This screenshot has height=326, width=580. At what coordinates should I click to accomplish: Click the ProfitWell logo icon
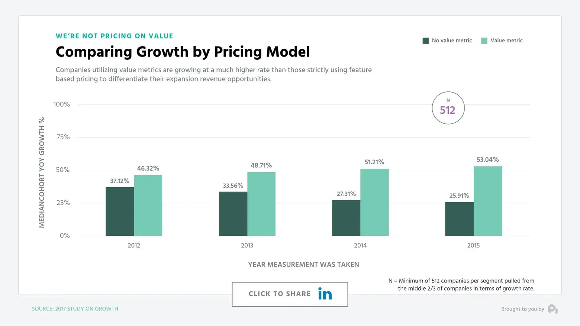(x=552, y=309)
